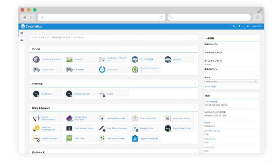Click the browser search field
Screen dimensions: 279x165
pos(209,17)
